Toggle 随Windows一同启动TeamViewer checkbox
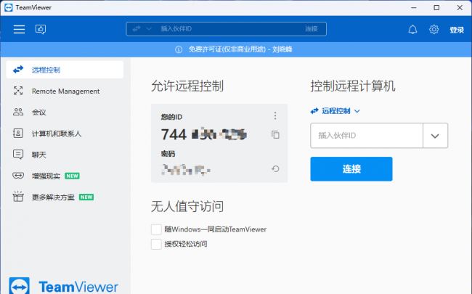Screen dimensions: 472x294 (156, 229)
